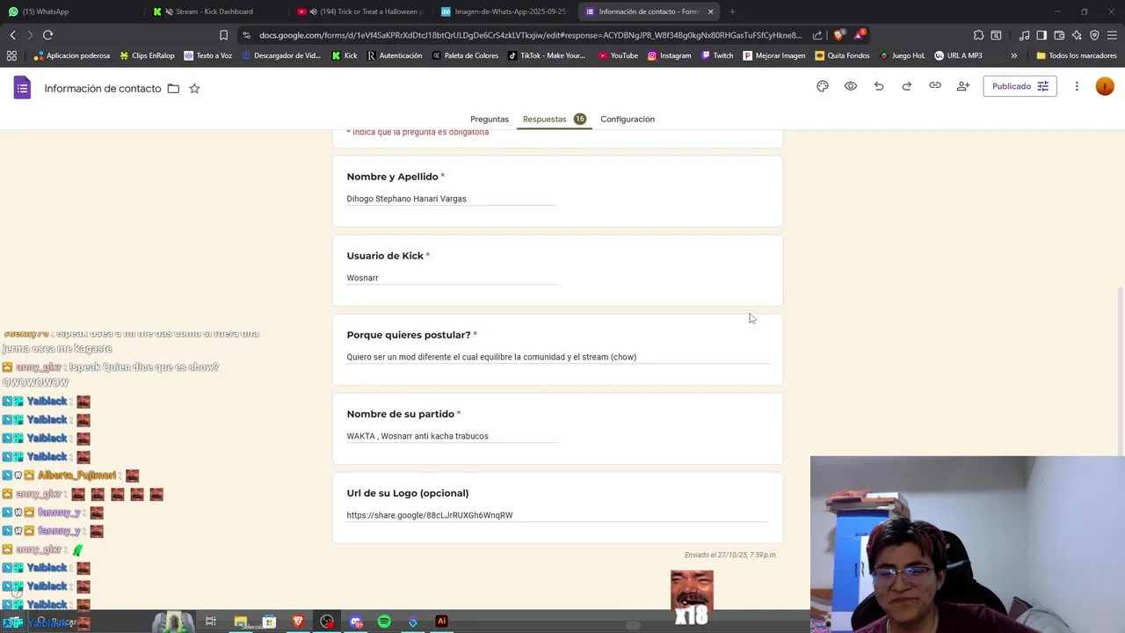The image size is (1125, 633).
Task: Share this page via the address bar icon
Action: (817, 35)
